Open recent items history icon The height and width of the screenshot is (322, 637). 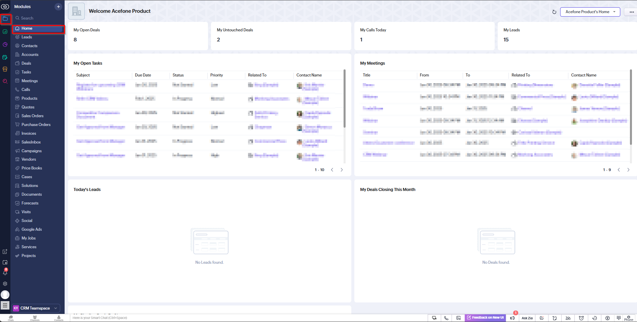coord(595,318)
